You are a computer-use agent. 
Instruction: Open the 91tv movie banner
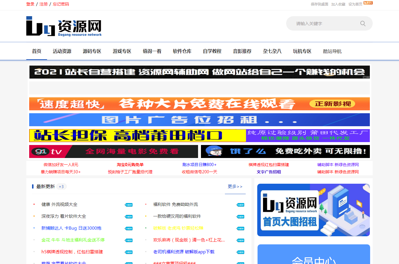[113, 151]
